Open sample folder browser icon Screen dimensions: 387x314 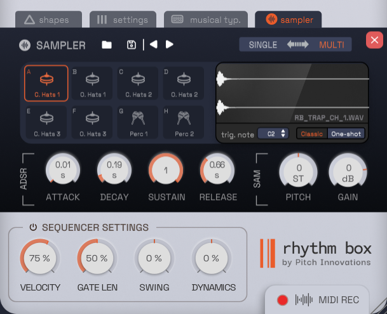point(107,44)
